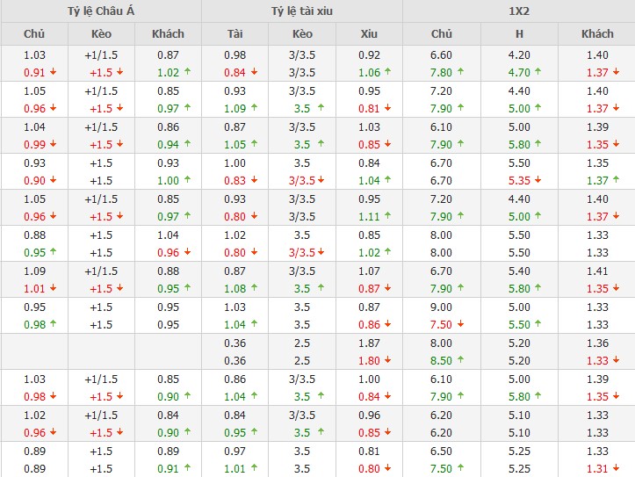Click the 1.41 away odds value
This screenshot has width=635, height=477.
coord(597,271)
